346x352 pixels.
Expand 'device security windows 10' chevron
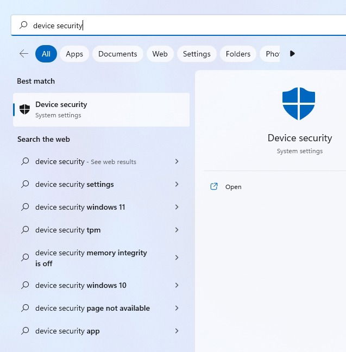tap(177, 285)
